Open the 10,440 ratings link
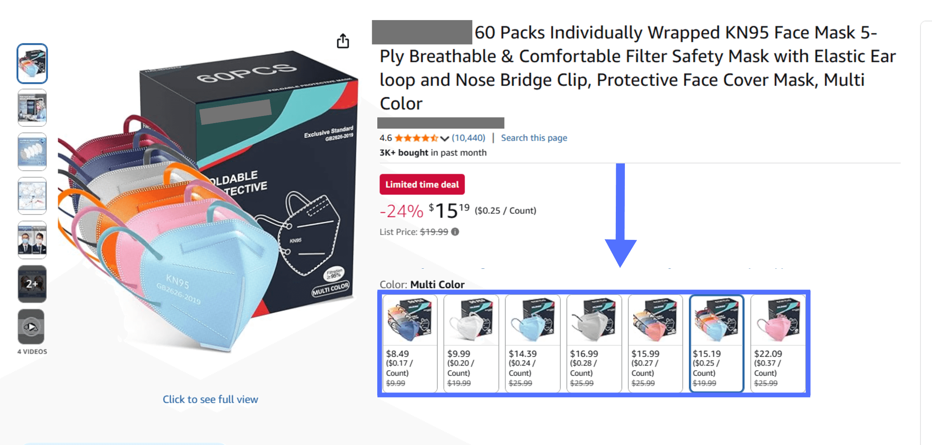Viewport: 932px width, 445px height. 468,138
